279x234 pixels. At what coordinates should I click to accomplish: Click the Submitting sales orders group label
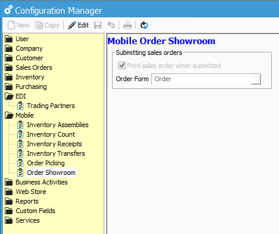(x=149, y=53)
